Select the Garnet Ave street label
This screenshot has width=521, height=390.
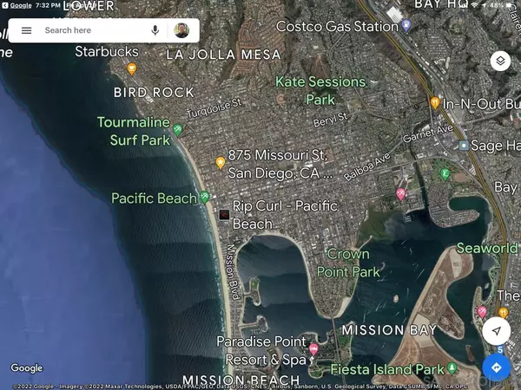point(427,133)
